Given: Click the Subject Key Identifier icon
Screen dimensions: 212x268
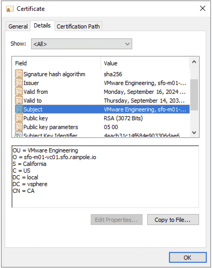Looking at the screenshot, I should tap(19, 135).
